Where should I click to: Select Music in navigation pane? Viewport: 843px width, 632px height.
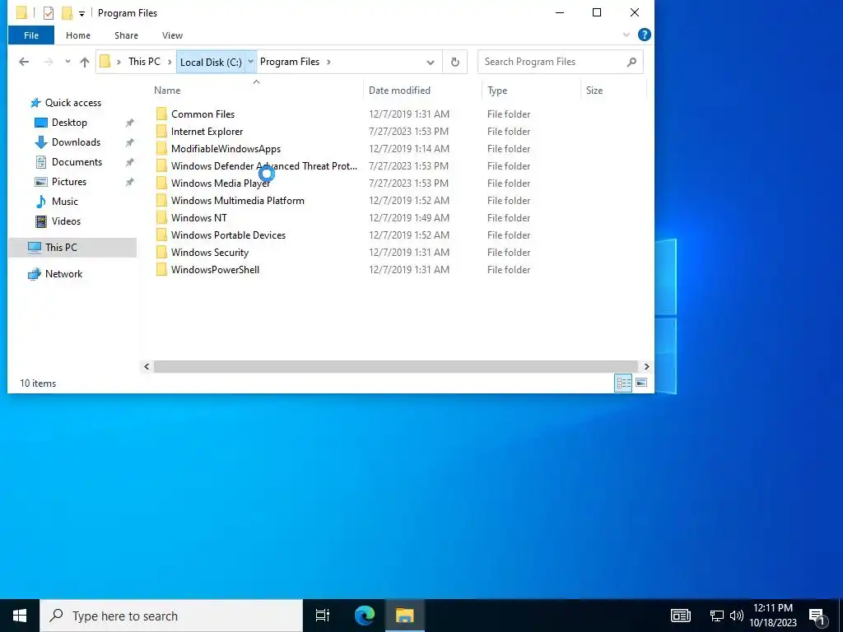tap(64, 202)
